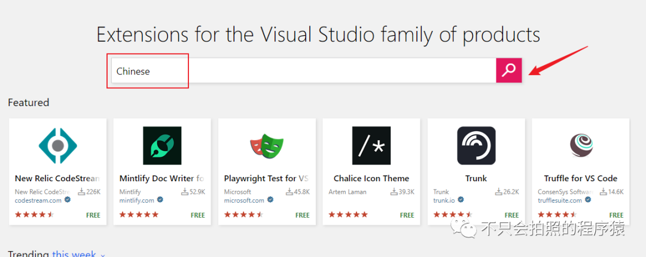Screen dimensions: 646x257
Task: Click star rating on Trunk card
Action: [x=453, y=214]
